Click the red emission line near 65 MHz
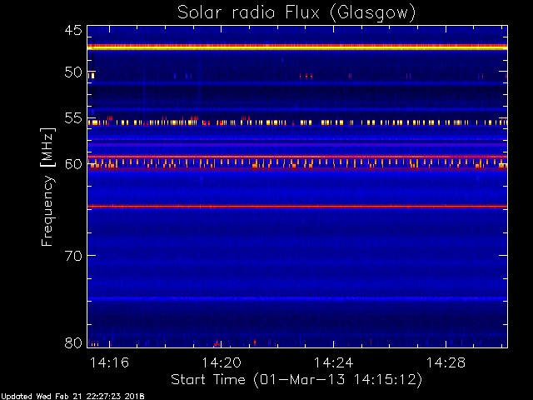The height and width of the screenshot is (400, 533). [297, 206]
